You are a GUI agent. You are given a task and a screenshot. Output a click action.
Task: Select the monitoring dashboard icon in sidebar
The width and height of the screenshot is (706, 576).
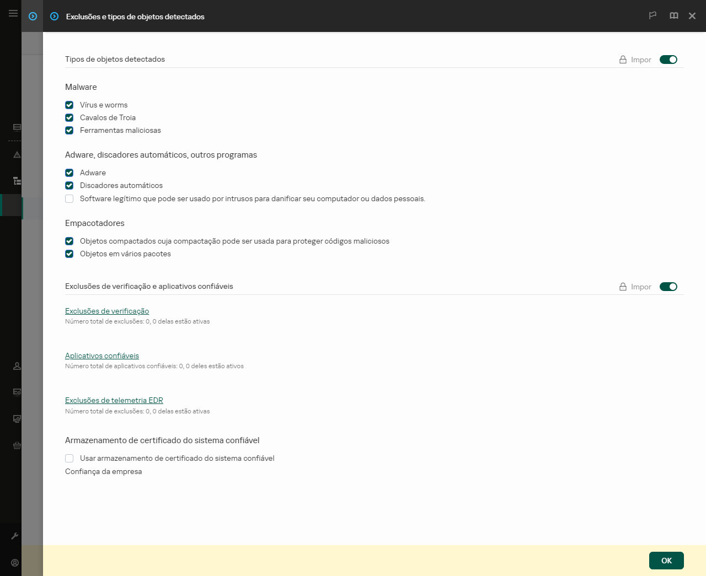point(16,127)
